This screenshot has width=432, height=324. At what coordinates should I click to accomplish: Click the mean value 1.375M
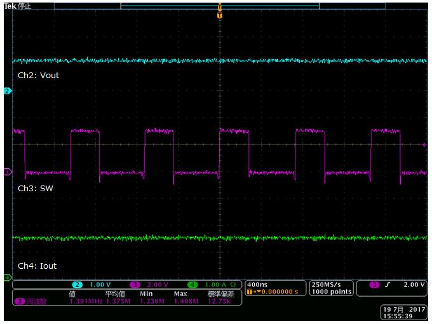tap(118, 301)
